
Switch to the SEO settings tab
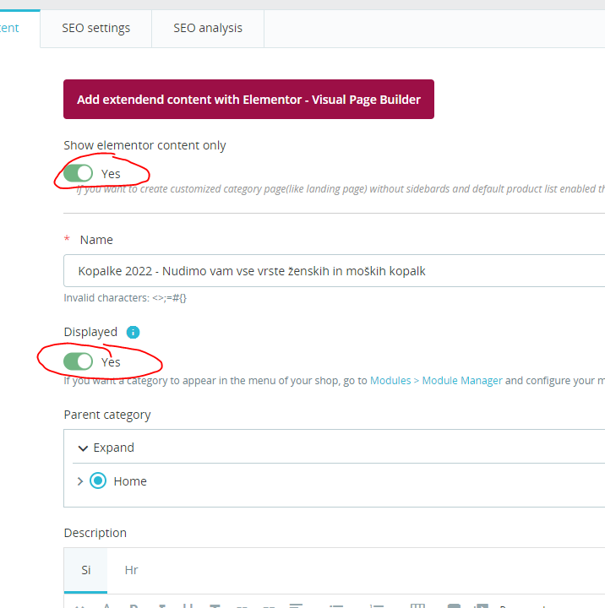[95, 29]
